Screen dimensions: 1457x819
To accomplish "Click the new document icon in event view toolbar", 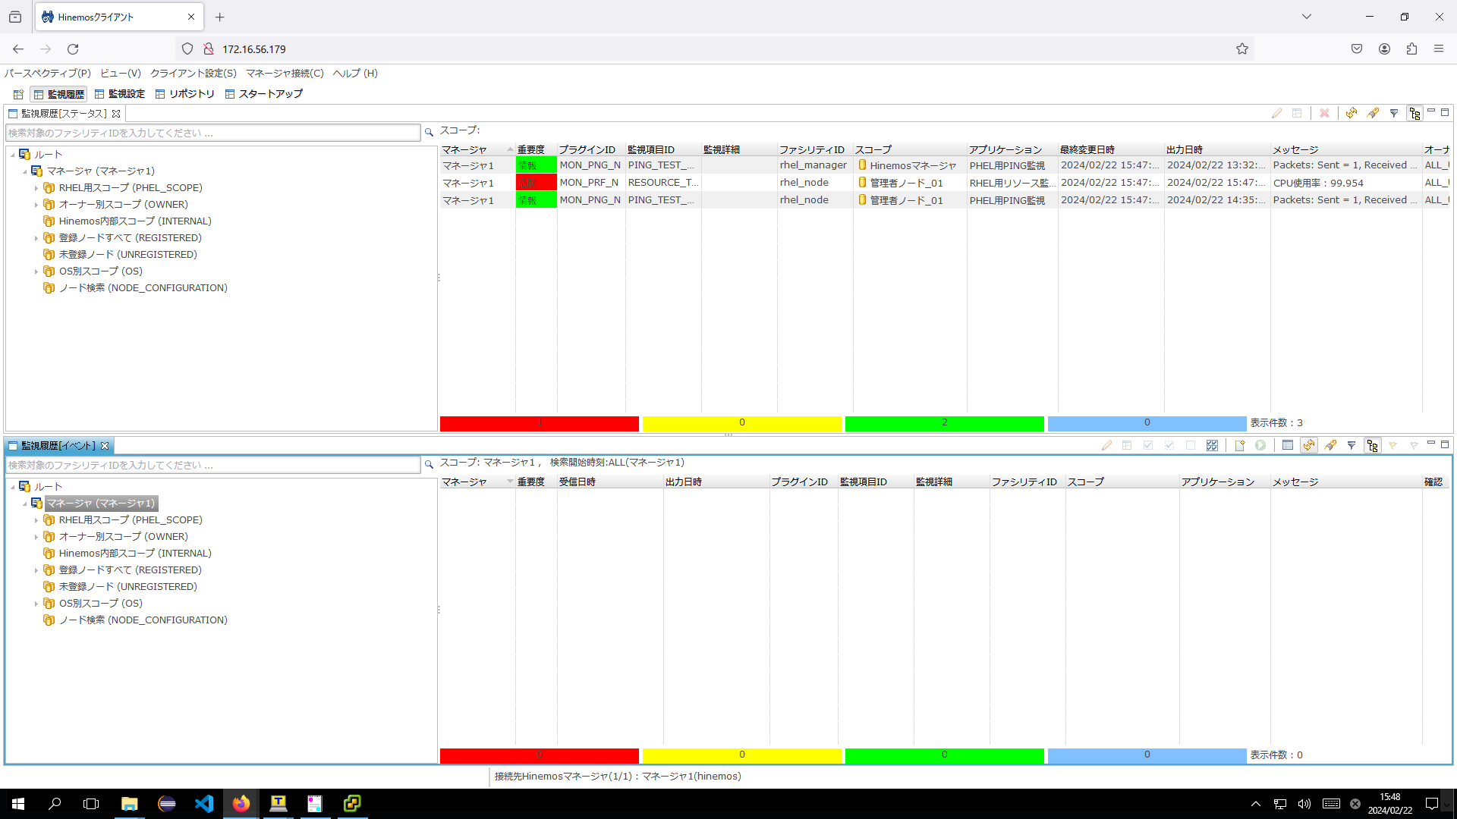I will click(x=1239, y=445).
